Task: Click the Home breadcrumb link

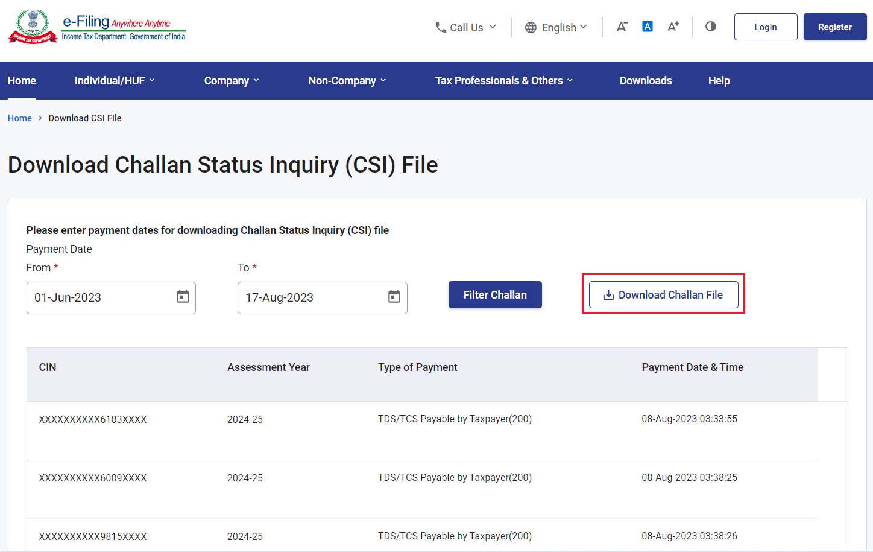Action: point(20,118)
